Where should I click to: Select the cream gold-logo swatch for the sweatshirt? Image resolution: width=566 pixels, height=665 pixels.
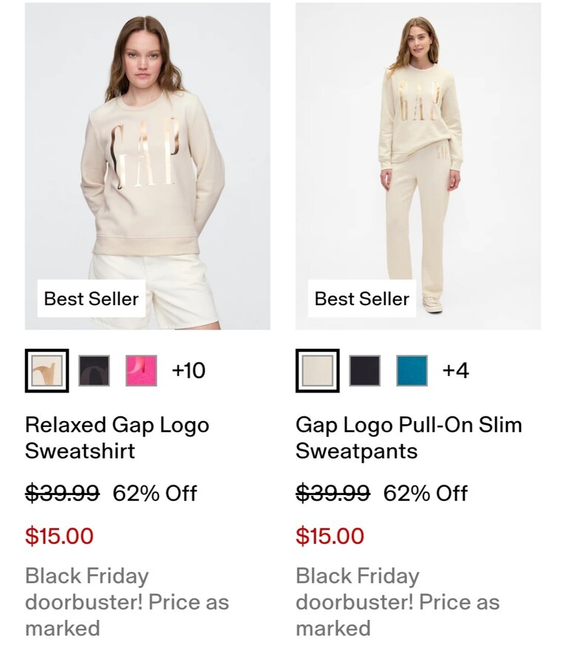coord(47,370)
